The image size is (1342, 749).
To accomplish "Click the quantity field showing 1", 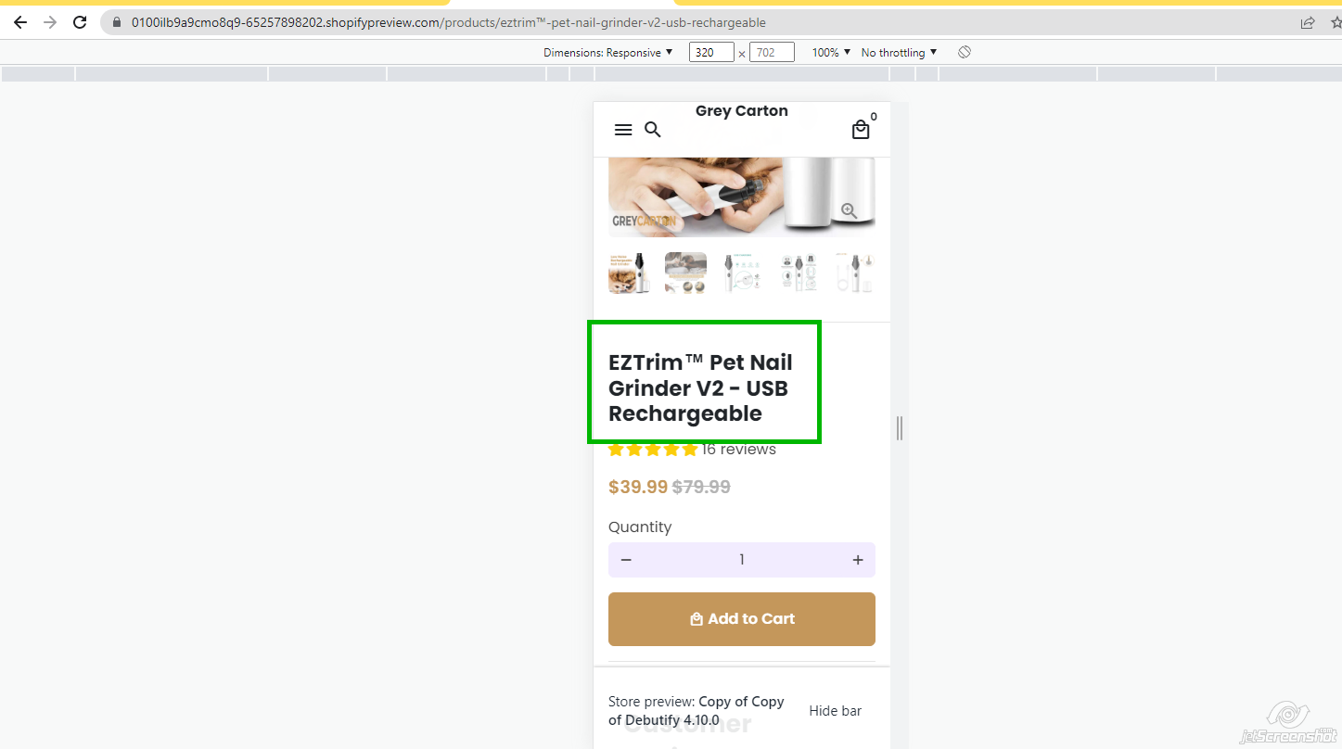I will (x=742, y=560).
